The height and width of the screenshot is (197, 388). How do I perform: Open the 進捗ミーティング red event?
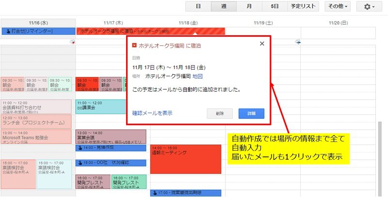tap(186, 159)
